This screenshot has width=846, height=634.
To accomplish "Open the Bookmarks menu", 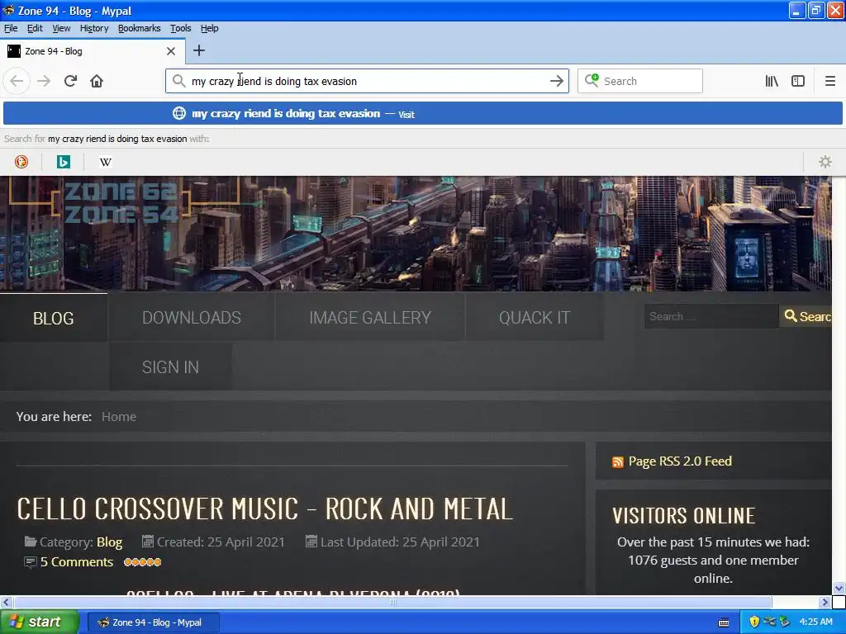I will click(x=139, y=28).
